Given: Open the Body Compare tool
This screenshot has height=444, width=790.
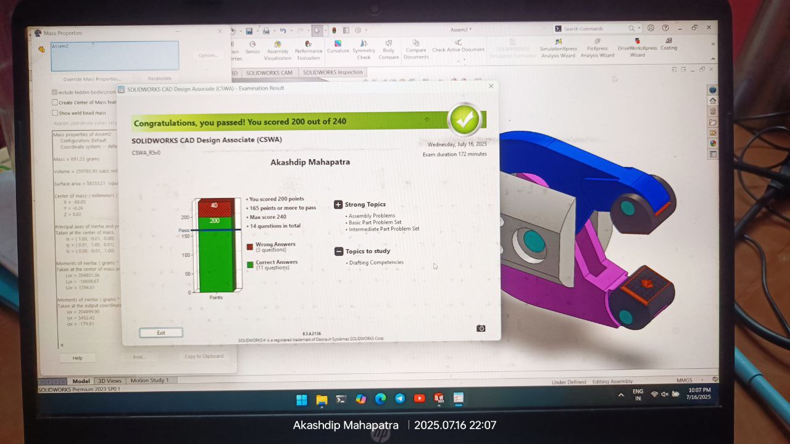Looking at the screenshot, I should 389,50.
